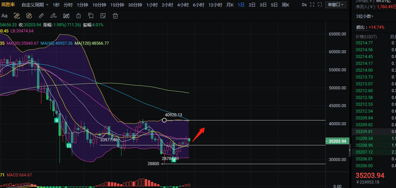Click the 价格(USDT) column header

[x=366, y=37]
